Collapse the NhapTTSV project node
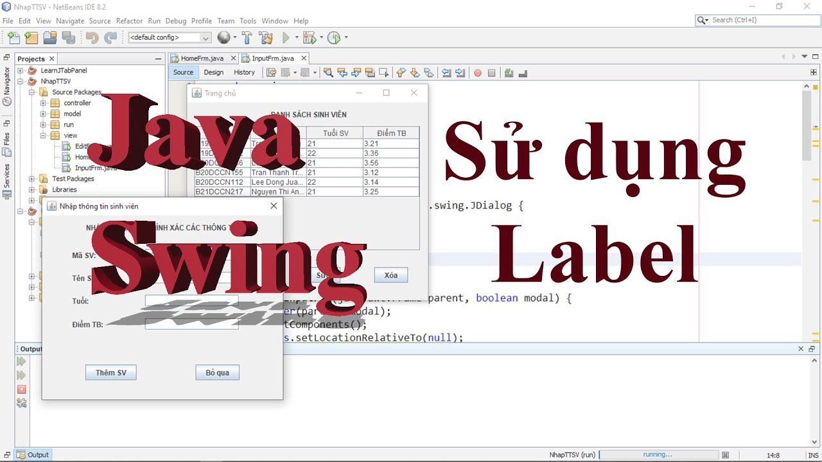This screenshot has width=822, height=462. [21, 81]
